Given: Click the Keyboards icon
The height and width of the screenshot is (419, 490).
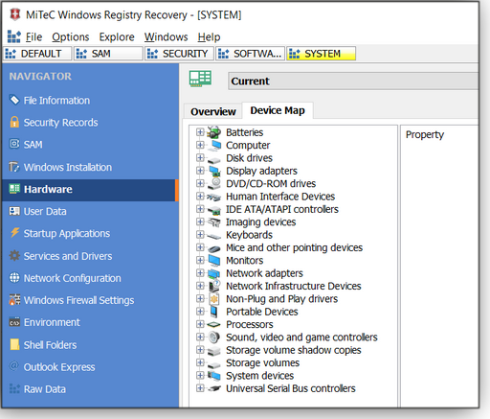Looking at the screenshot, I should [213, 236].
